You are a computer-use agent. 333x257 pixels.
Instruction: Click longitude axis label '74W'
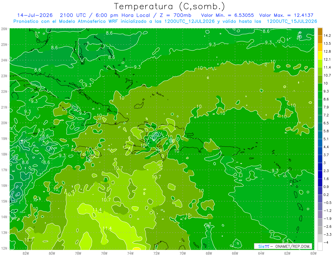click(130, 253)
